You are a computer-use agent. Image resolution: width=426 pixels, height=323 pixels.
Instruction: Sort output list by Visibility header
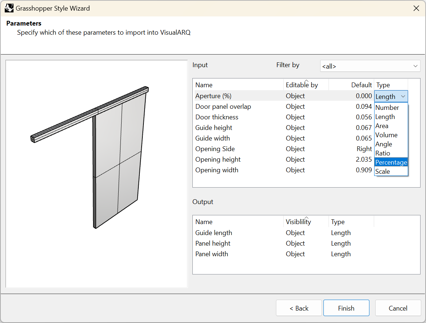tap(306, 222)
